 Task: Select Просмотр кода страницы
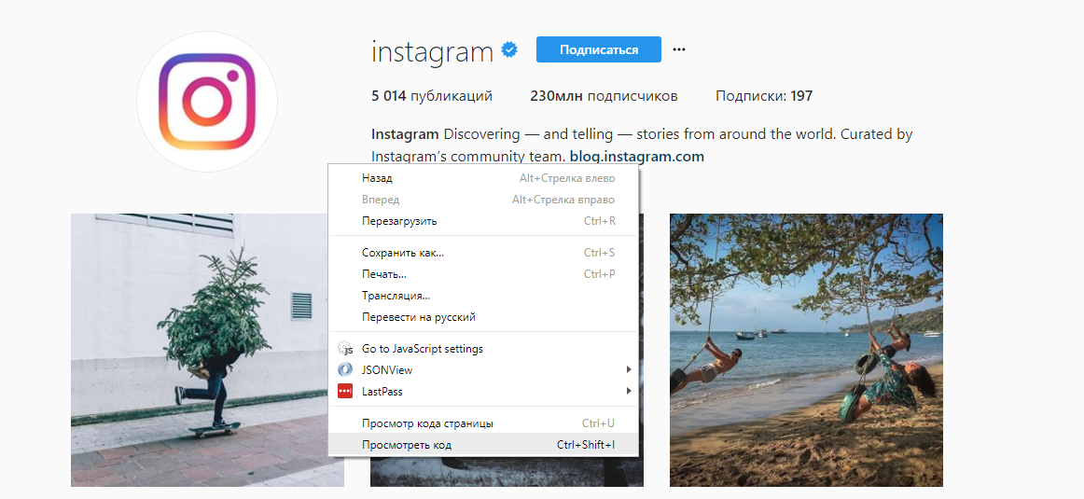pos(483,423)
